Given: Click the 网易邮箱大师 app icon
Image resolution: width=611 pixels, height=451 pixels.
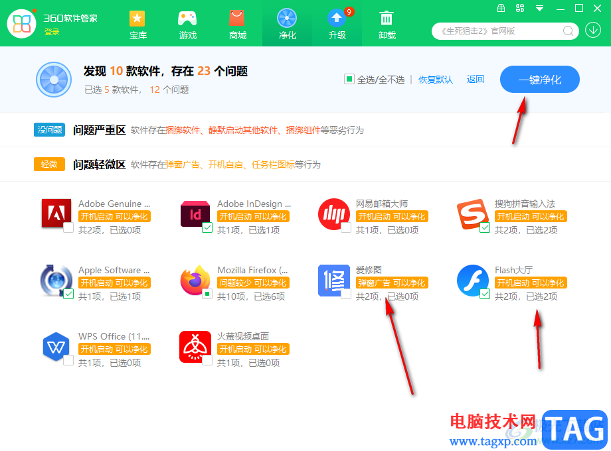Looking at the screenshot, I should [x=334, y=214].
